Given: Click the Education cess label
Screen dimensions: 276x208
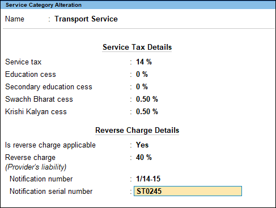Looking at the screenshot, I should (x=31, y=74).
